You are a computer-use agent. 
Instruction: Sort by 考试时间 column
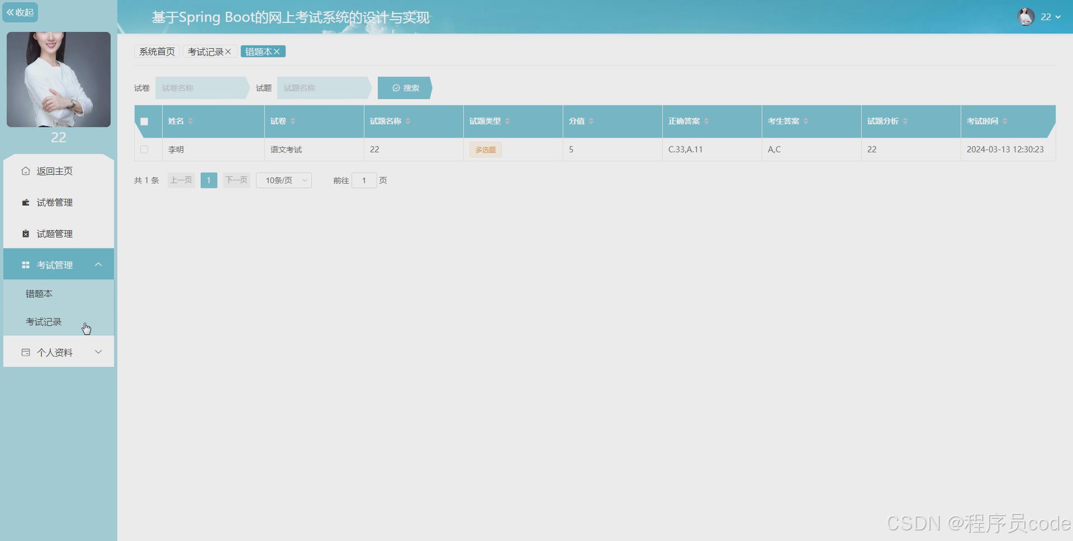1005,121
